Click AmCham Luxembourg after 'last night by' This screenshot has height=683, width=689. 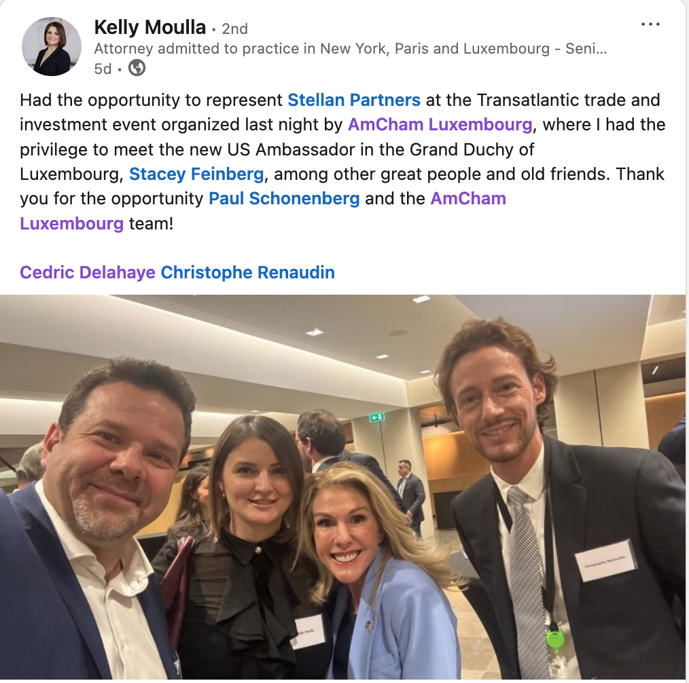click(440, 125)
